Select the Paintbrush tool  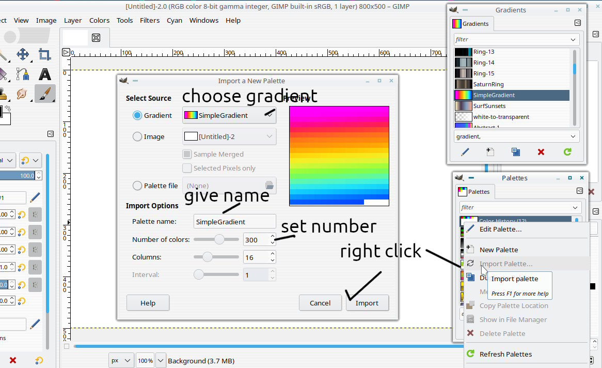click(x=44, y=94)
